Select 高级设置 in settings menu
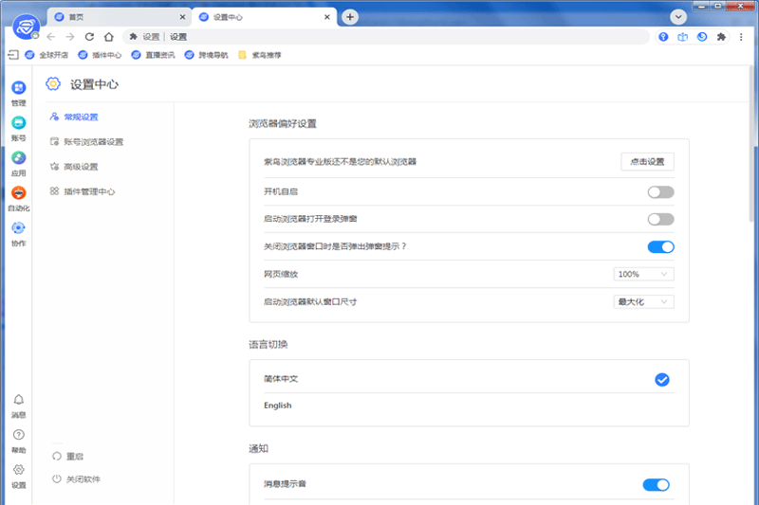Viewport: 759px width, 505px height. (81, 167)
